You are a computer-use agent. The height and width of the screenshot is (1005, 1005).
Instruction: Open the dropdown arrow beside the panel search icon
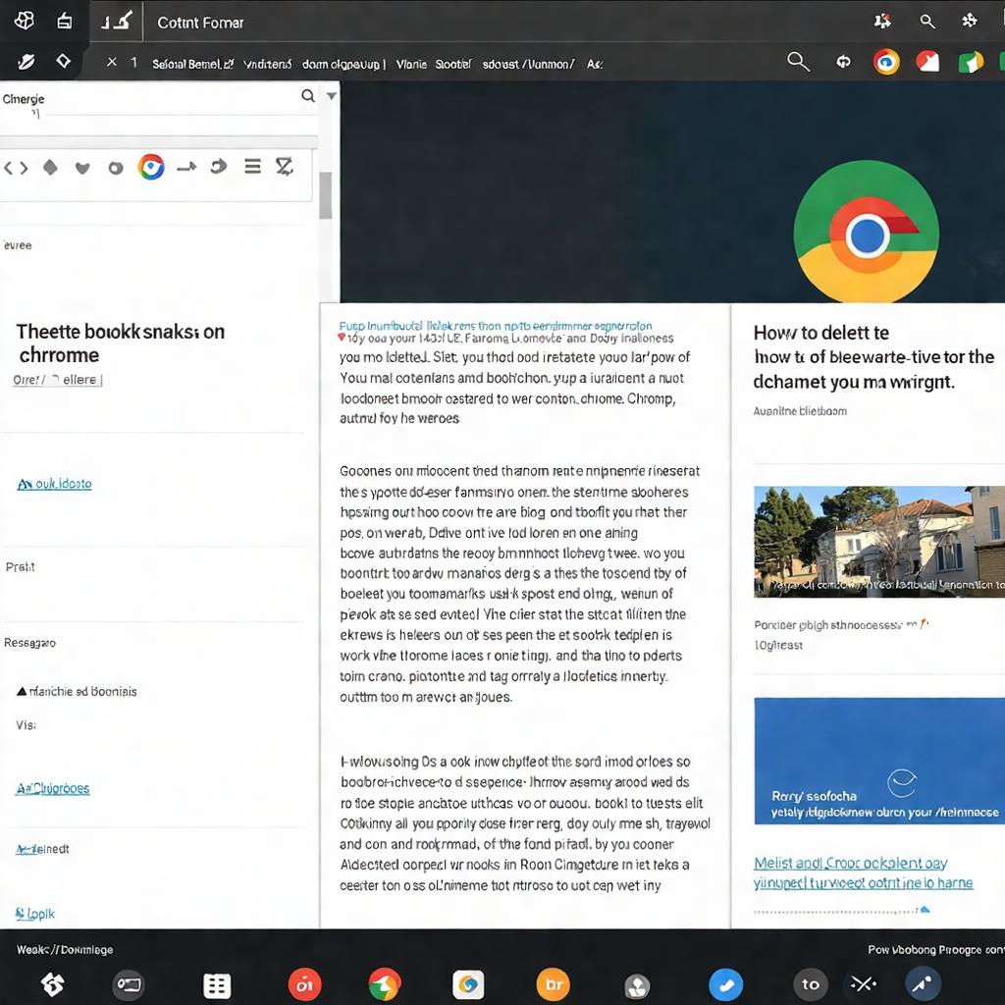pos(331,96)
